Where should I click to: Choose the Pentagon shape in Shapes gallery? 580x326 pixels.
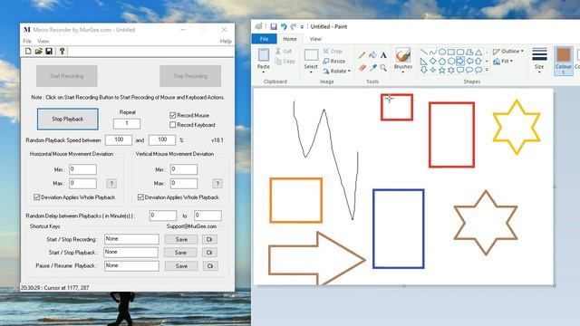[x=442, y=61]
